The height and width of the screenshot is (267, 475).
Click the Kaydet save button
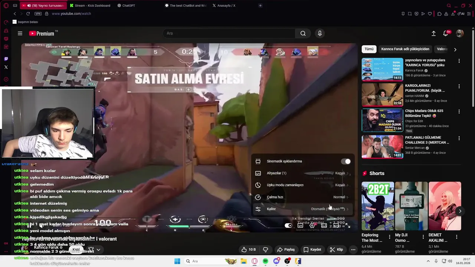click(x=312, y=250)
